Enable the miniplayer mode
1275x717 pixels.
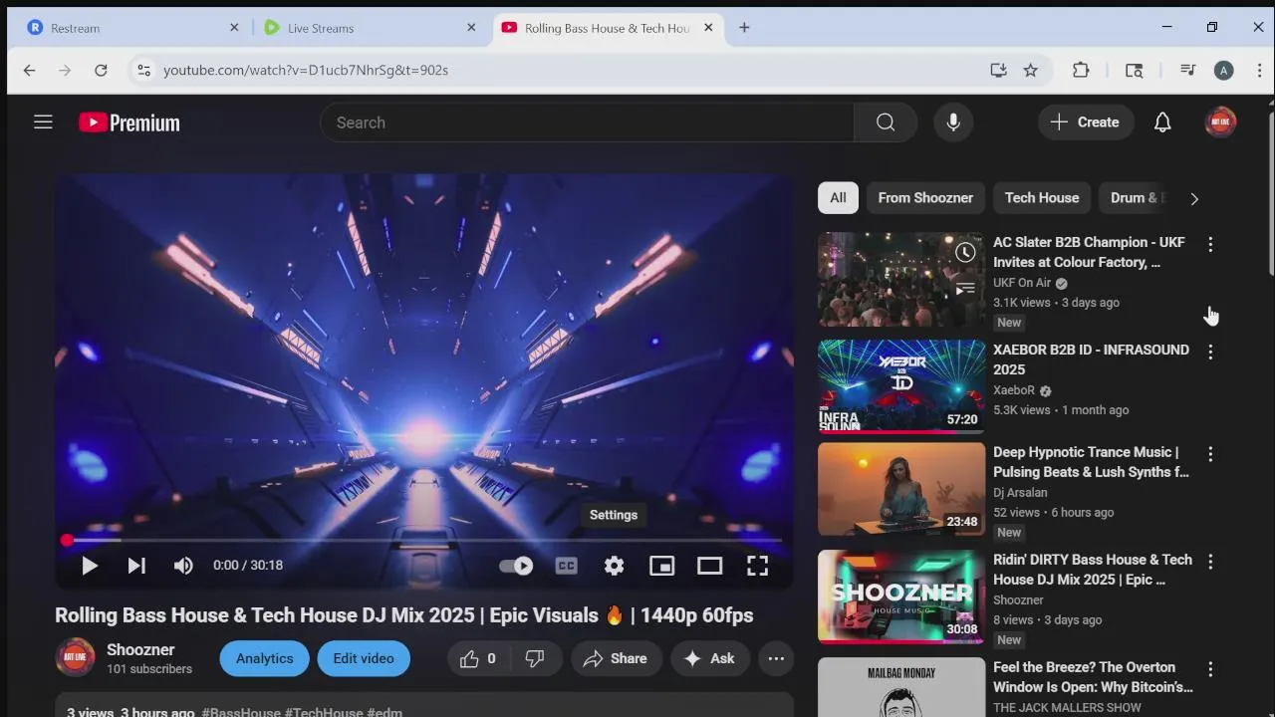(x=661, y=566)
